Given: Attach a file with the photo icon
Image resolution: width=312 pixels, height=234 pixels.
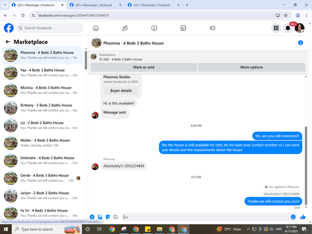Looking at the screenshot, I should [100, 217].
